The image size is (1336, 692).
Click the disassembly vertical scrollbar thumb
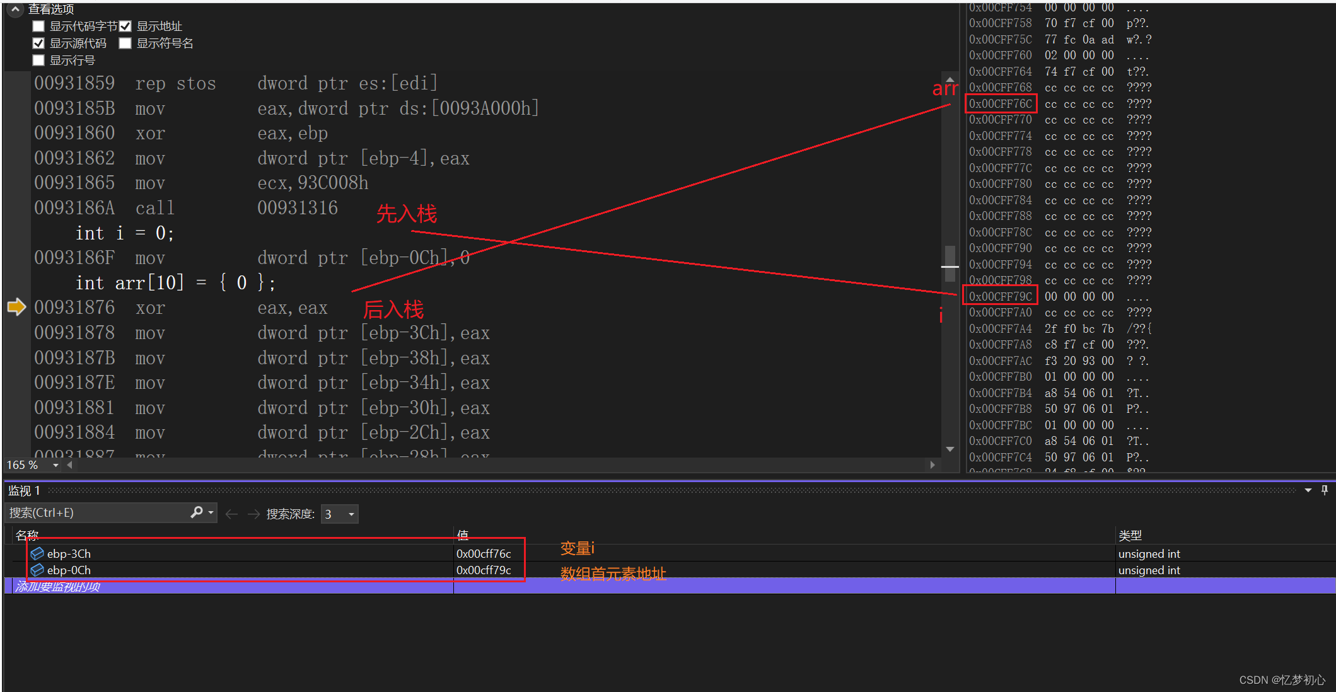[x=950, y=262]
